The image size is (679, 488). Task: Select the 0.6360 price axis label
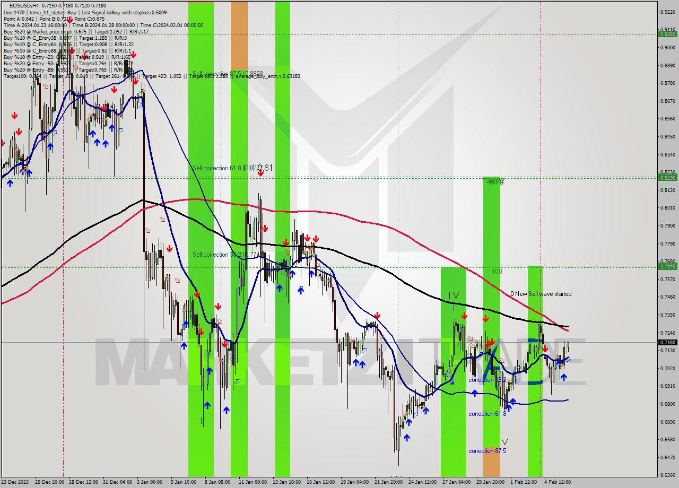[667, 475]
